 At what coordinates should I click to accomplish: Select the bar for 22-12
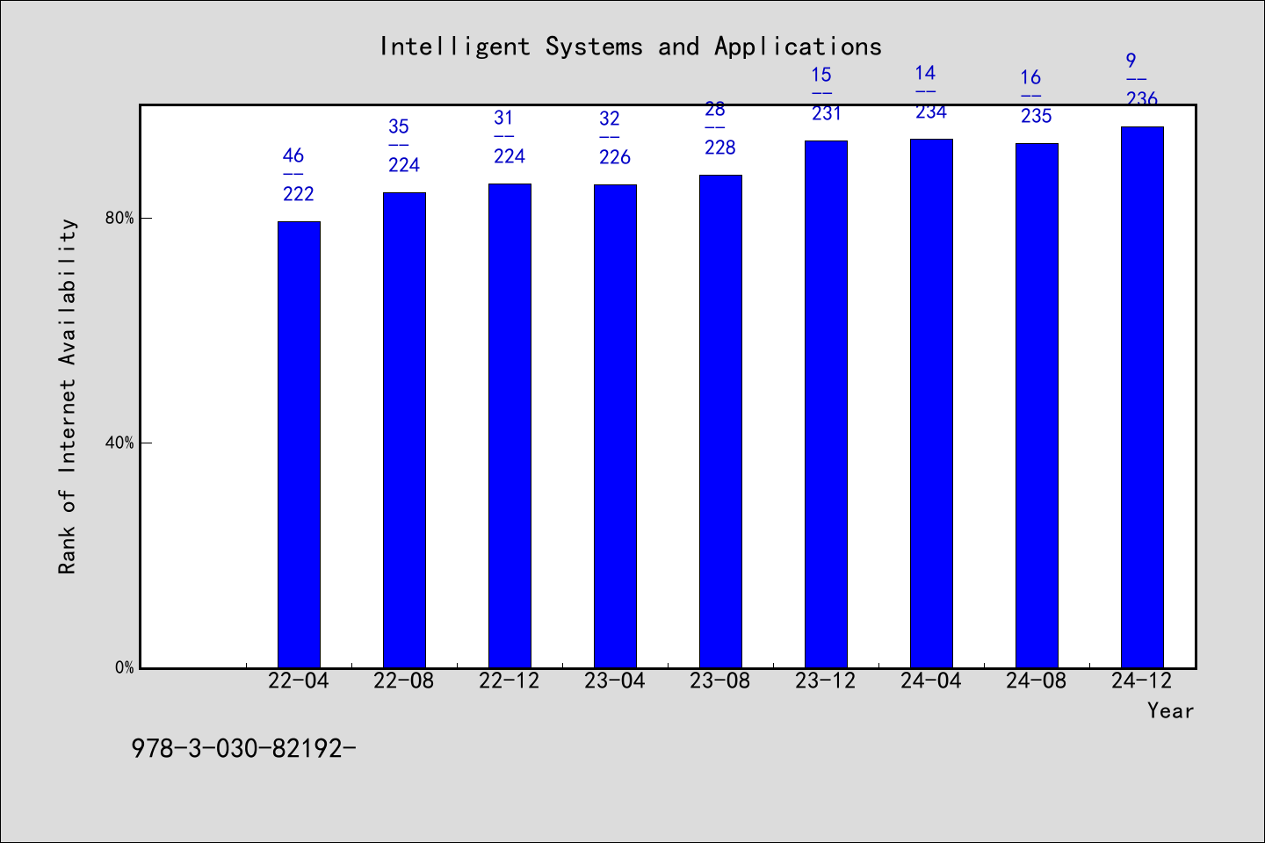[x=510, y=426]
